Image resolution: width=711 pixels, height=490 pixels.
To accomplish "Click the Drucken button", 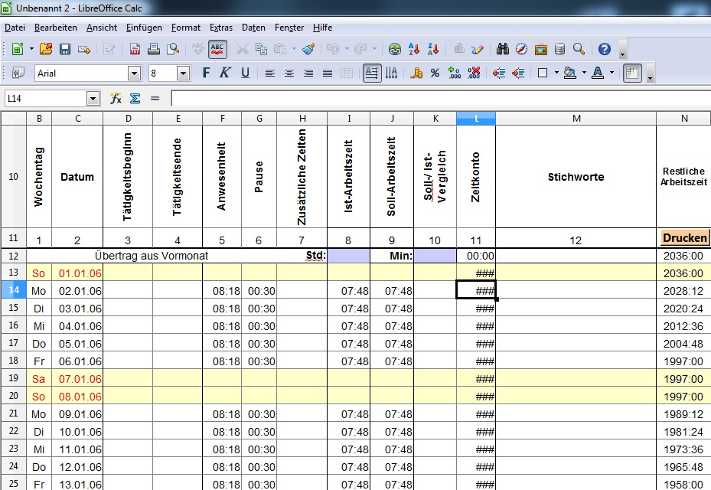I will [685, 238].
